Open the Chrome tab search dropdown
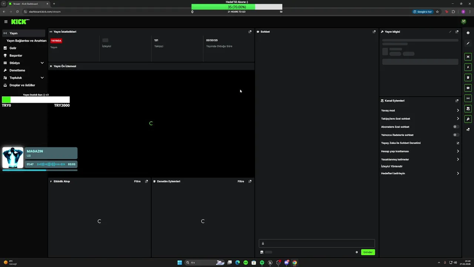Image resolution: width=474 pixels, height=267 pixels. tap(4, 4)
